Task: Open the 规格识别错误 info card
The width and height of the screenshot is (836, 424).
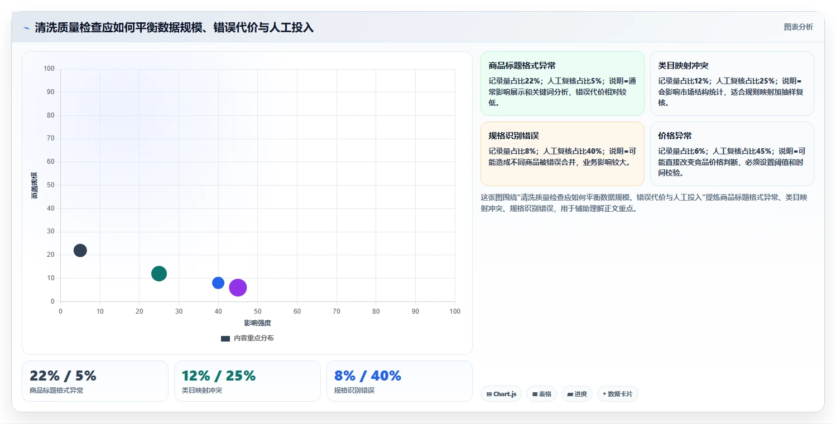Action: (x=562, y=154)
